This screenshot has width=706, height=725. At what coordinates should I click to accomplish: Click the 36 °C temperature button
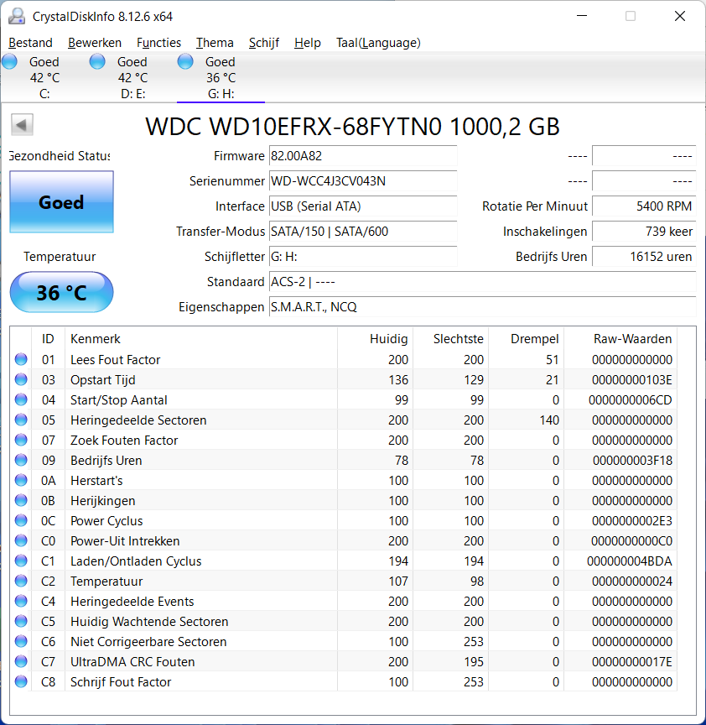[x=61, y=292]
